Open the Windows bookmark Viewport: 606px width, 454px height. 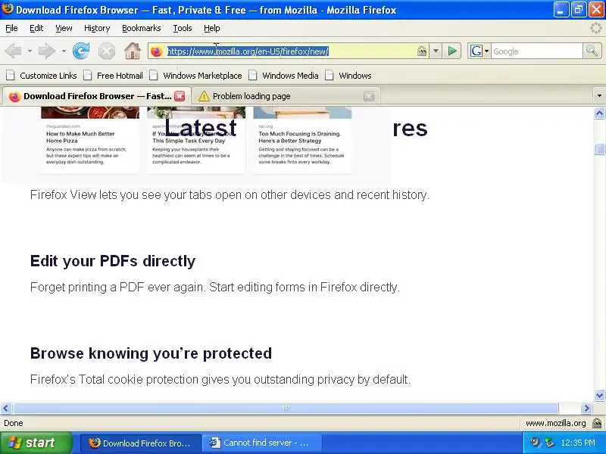(348, 76)
